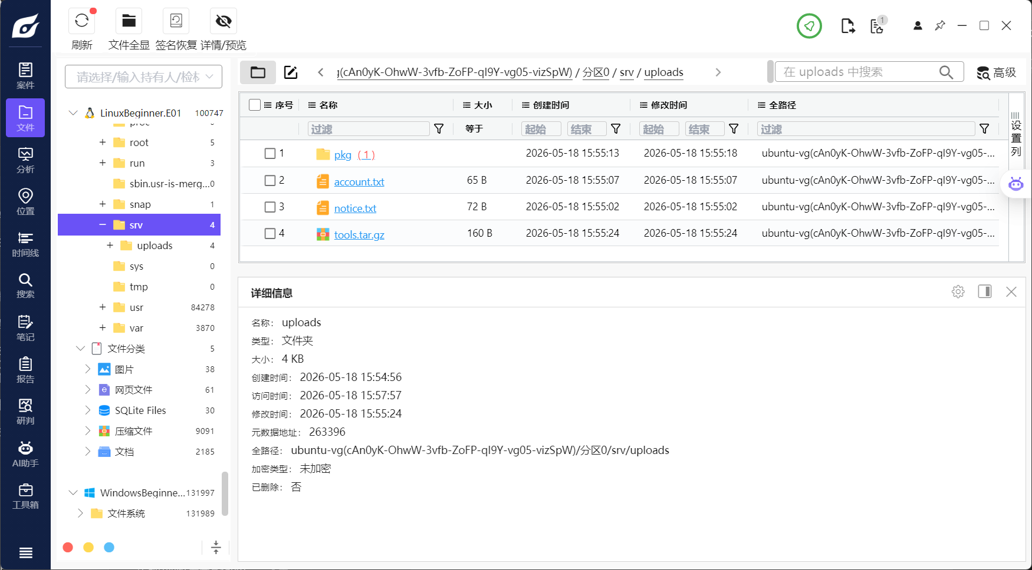Open the 搜索 sidebar section
This screenshot has width=1032, height=570.
pos(25,286)
